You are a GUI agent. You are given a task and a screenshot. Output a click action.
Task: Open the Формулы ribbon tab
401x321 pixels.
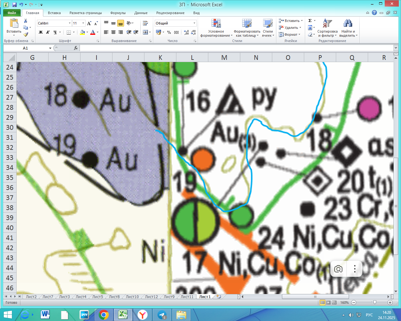click(x=118, y=13)
